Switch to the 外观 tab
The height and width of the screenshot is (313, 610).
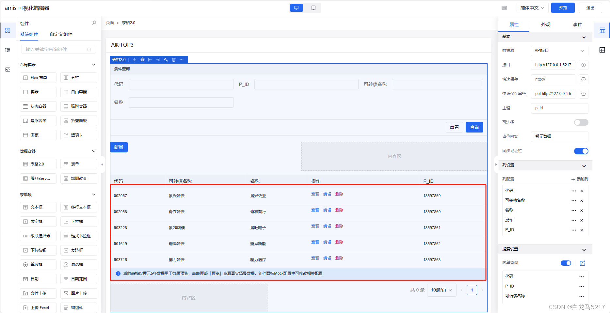pyautogui.click(x=545, y=24)
